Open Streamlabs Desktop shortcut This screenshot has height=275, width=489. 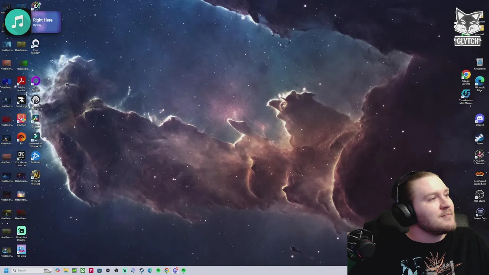pos(21,234)
